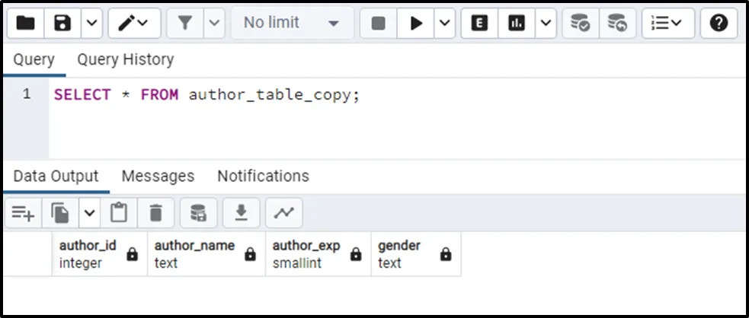Viewport: 749px width, 318px height.
Task: Click the Open File folder icon
Action: [26, 23]
